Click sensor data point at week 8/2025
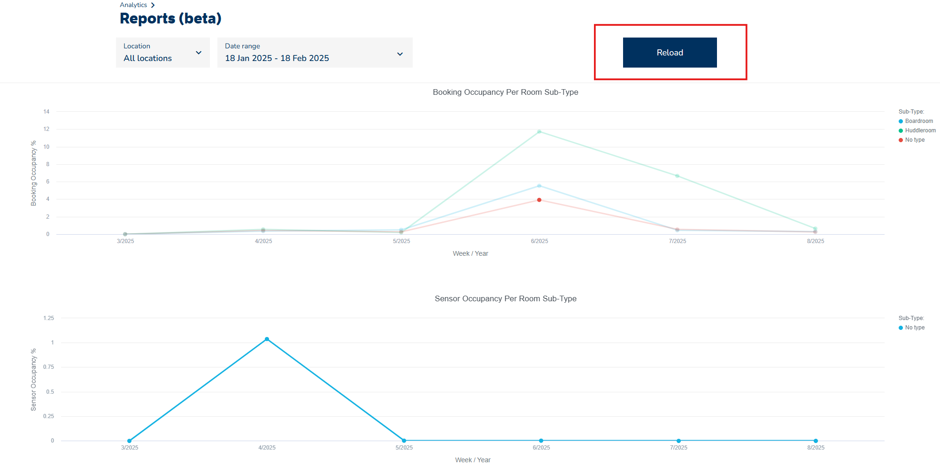Screen dimensions: 940x466 816,441
